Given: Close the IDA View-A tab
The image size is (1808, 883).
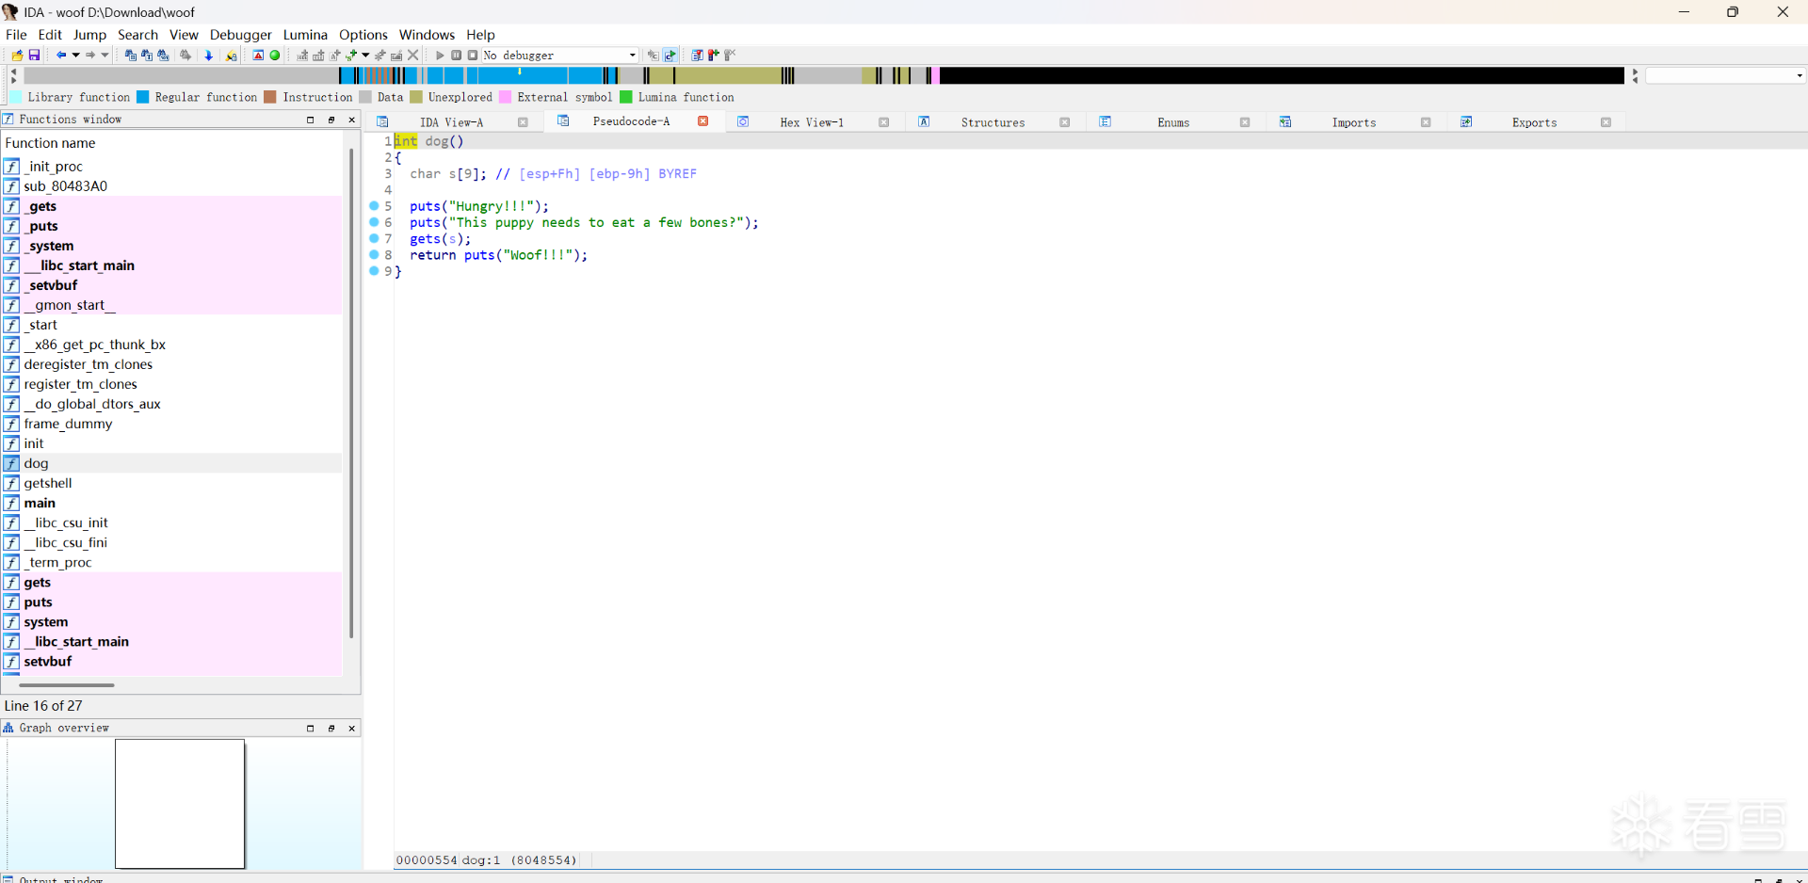Looking at the screenshot, I should (x=523, y=122).
